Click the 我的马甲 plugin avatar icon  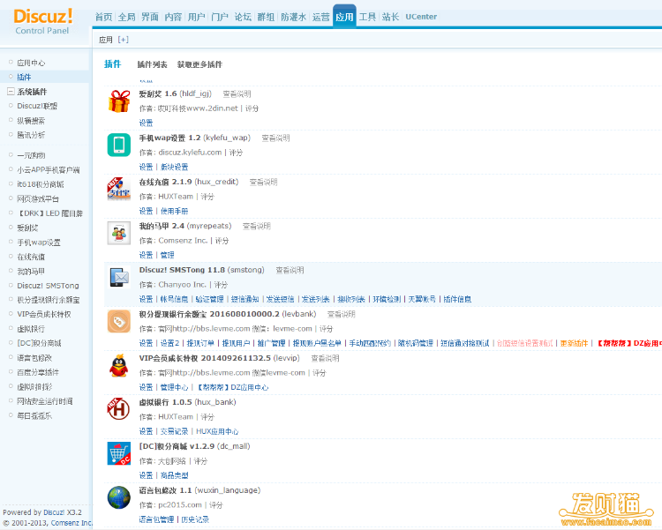(x=119, y=233)
